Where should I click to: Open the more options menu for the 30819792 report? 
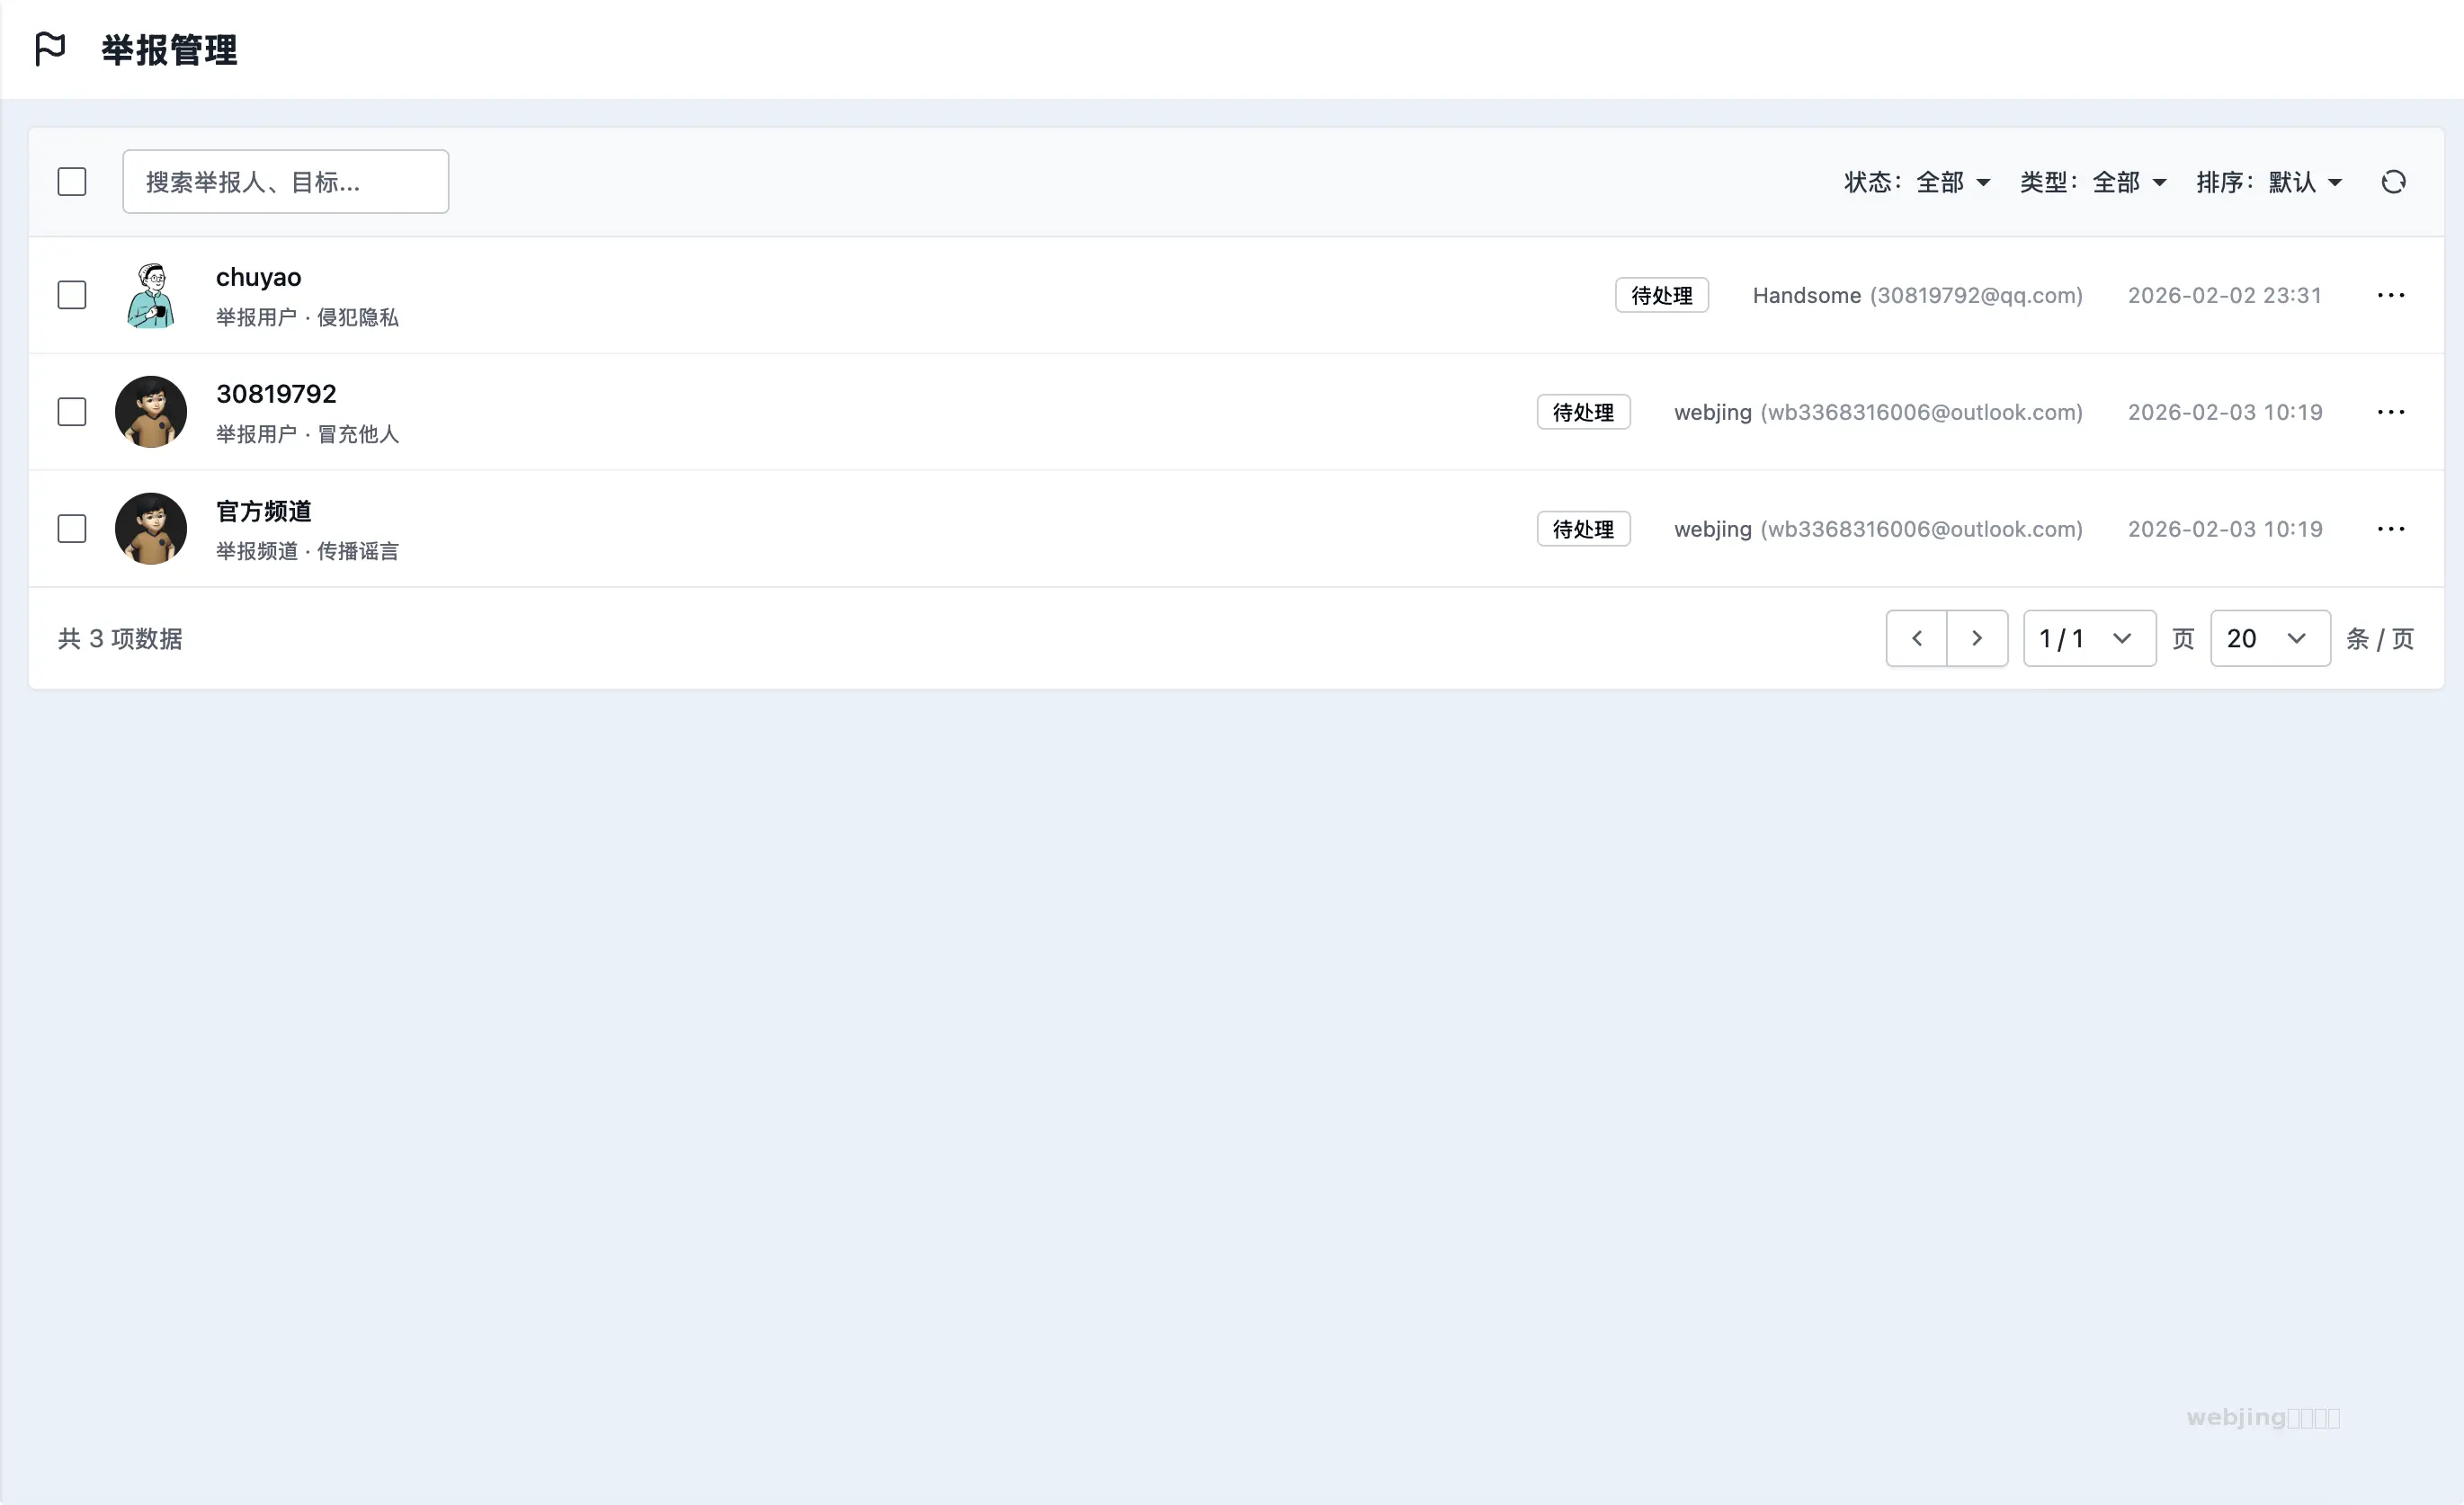coord(2390,412)
